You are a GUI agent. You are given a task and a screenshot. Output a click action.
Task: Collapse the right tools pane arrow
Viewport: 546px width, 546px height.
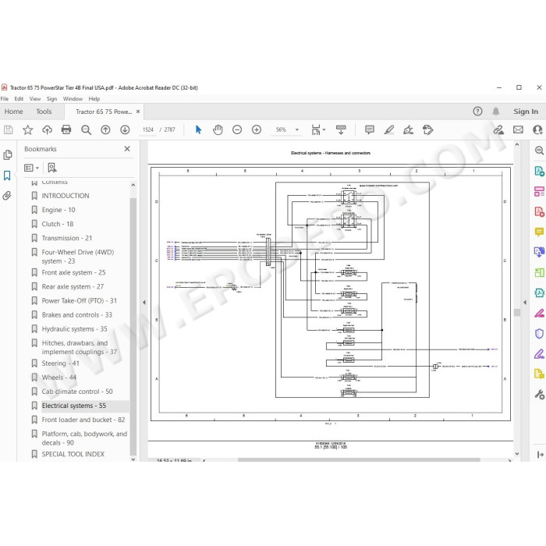[x=525, y=303]
